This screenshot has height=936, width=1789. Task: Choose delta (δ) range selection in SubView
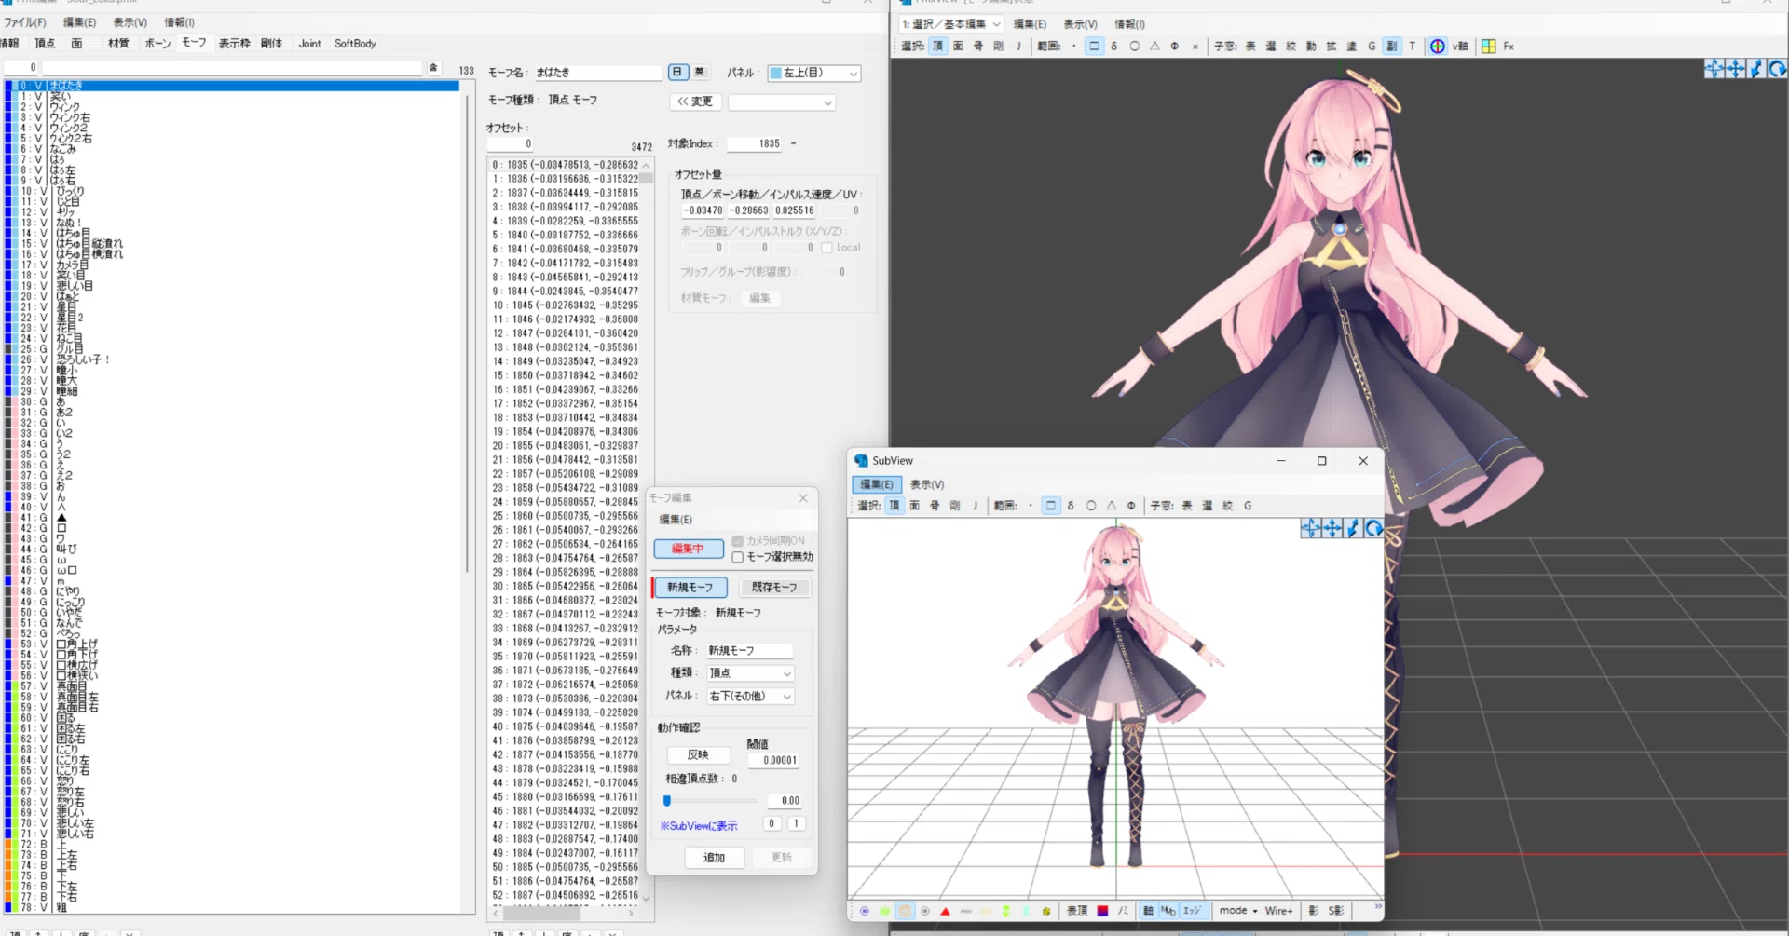click(1071, 506)
